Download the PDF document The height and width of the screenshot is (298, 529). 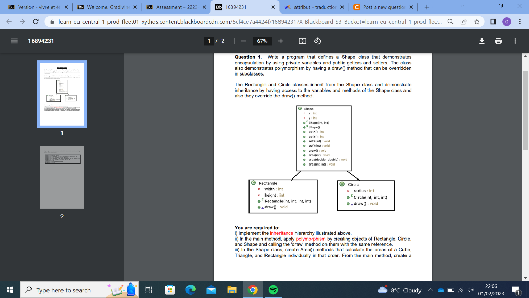point(481,41)
